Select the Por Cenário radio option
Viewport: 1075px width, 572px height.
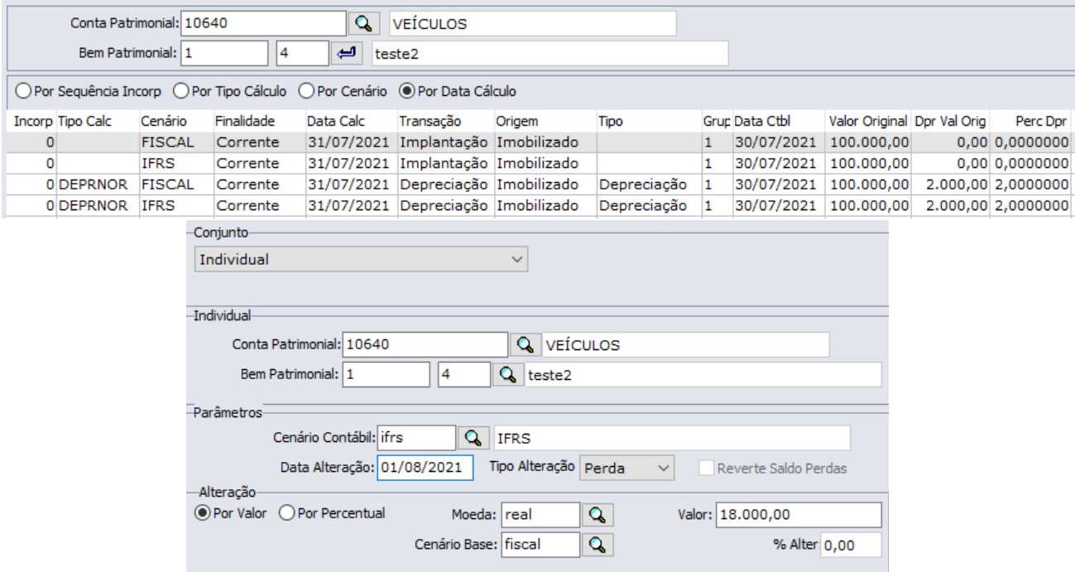pyautogui.click(x=343, y=89)
